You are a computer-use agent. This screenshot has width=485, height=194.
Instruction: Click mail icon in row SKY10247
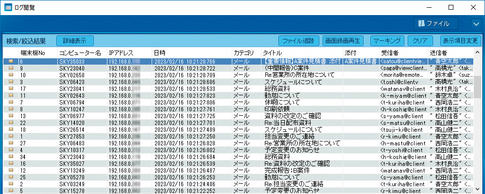pos(11,108)
